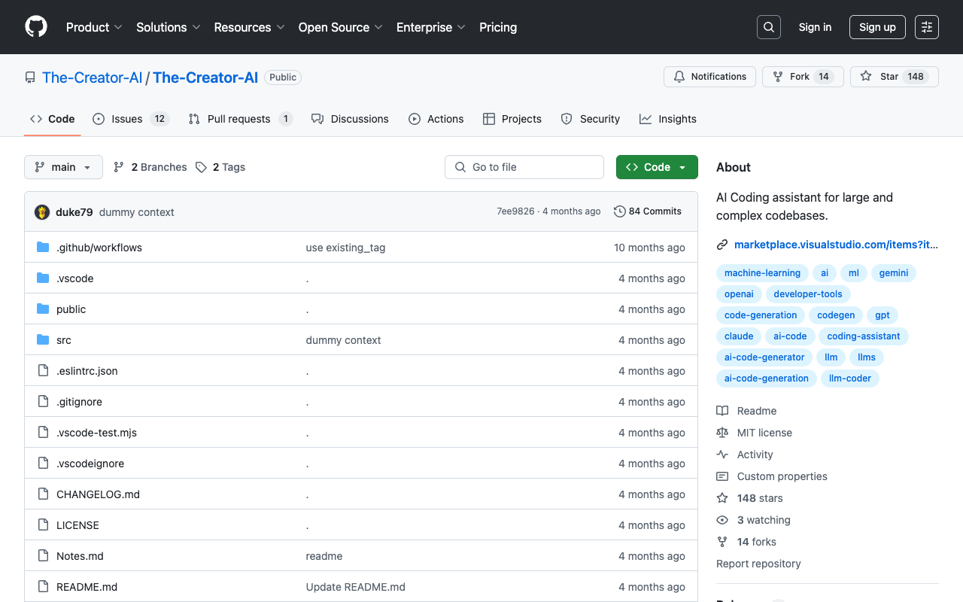Click the 'use existing_tag' commit message

(345, 248)
